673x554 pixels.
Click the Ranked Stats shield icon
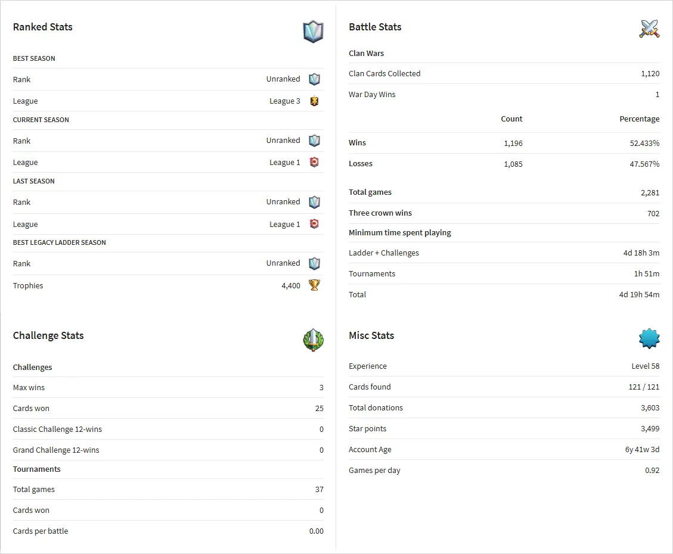coord(313,32)
